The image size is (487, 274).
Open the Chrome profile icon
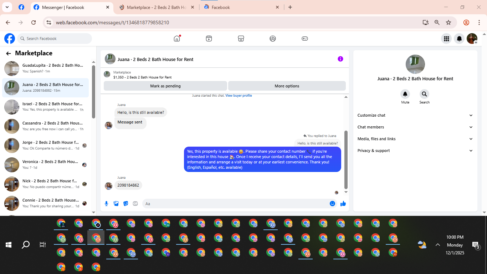pos(466,22)
